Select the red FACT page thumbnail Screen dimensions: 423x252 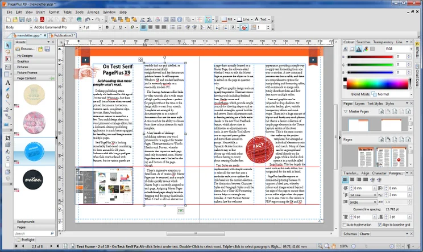(x=399, y=157)
